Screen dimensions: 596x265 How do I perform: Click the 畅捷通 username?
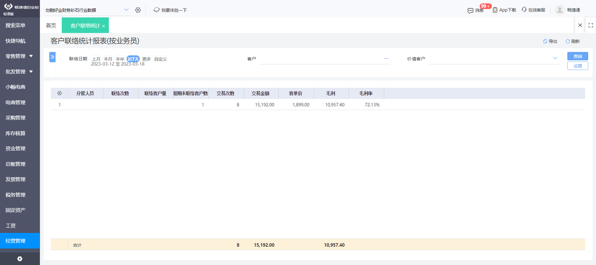(574, 10)
